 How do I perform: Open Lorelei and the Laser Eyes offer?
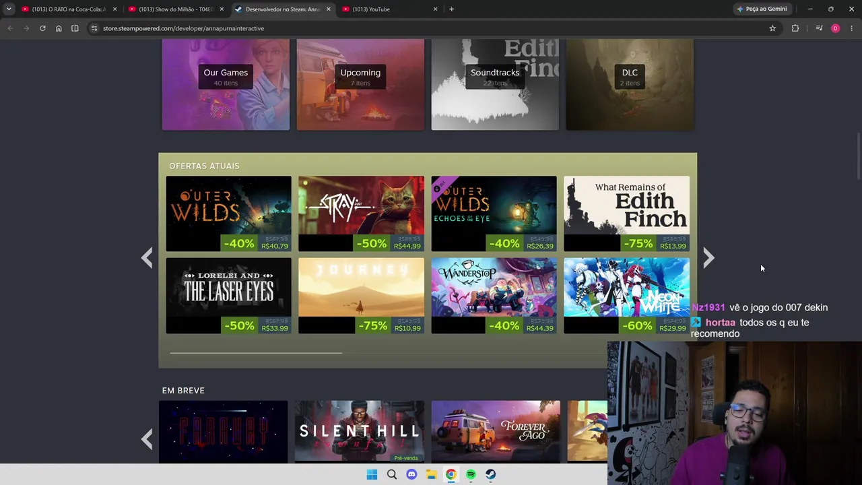coord(229,296)
